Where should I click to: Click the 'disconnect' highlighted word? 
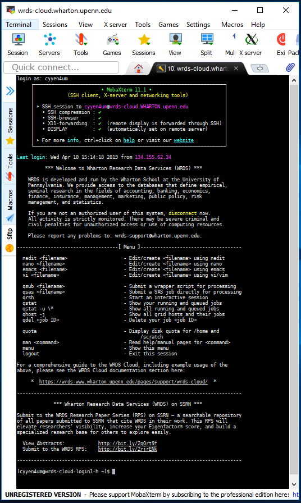(183, 213)
